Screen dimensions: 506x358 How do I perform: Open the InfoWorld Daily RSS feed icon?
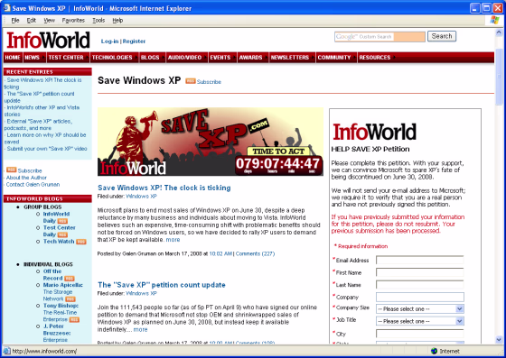click(62, 221)
